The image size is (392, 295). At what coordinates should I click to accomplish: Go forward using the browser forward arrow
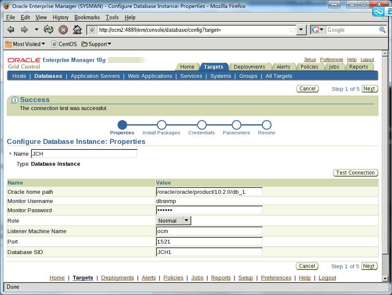click(x=24, y=30)
